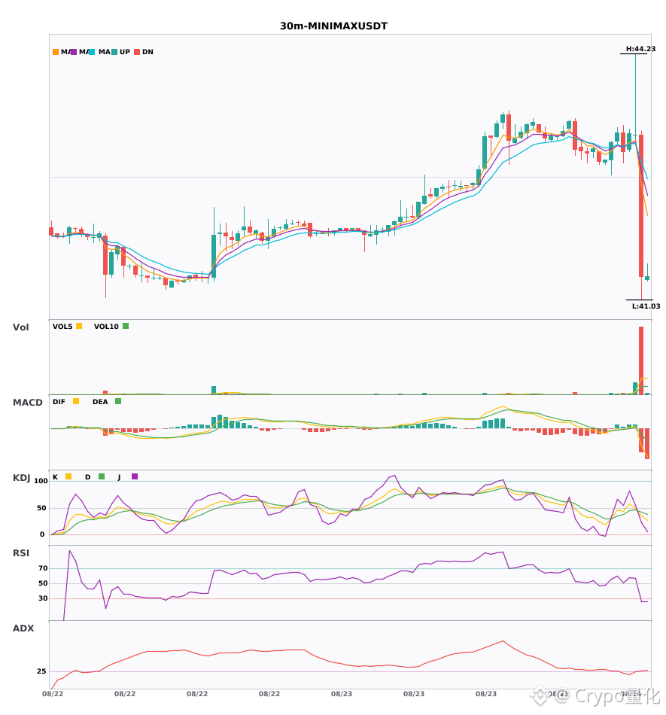Viewport: 666px width, 715px height.
Task: Click the DIF legend text
Action: click(59, 402)
